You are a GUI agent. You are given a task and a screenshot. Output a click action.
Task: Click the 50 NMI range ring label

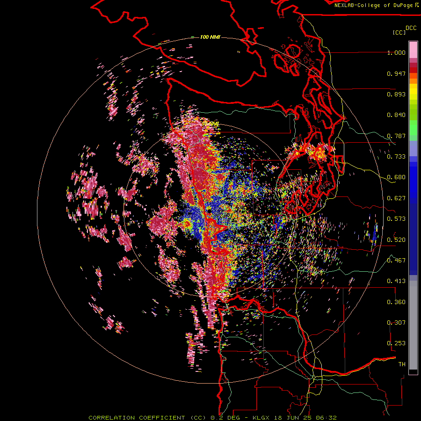(x=210, y=124)
